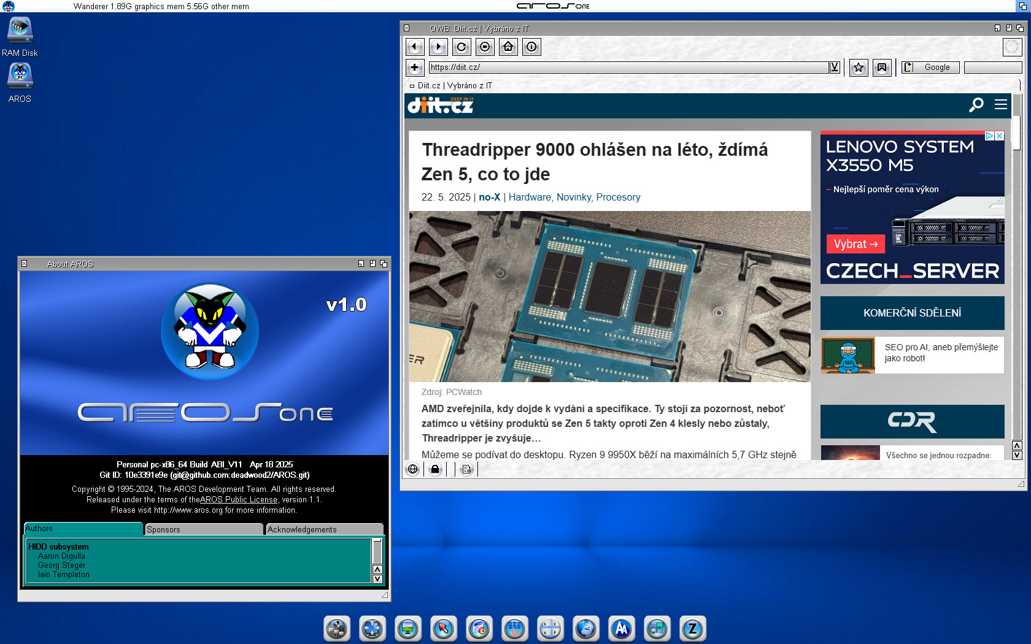
Task: Open a new tab with the plus button
Action: coord(415,67)
